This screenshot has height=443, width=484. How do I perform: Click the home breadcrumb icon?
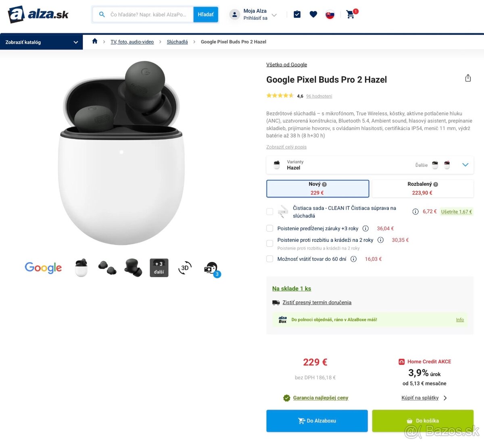coord(94,41)
